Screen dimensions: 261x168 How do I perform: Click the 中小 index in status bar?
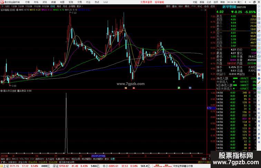(106, 166)
